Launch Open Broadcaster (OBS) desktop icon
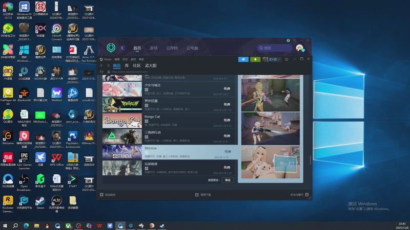The image size is (410, 230). (x=24, y=182)
